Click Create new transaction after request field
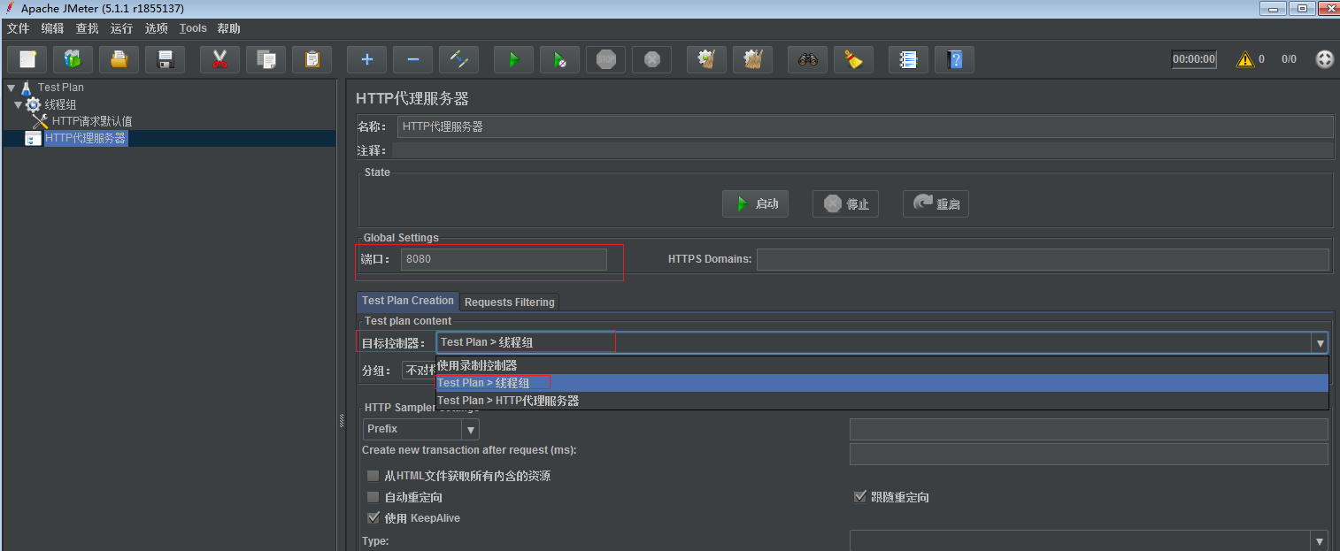This screenshot has height=551, width=1340. (x=1089, y=455)
